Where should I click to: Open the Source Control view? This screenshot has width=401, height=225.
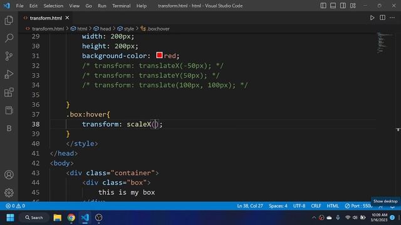tap(9, 56)
